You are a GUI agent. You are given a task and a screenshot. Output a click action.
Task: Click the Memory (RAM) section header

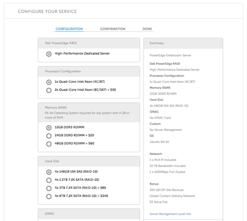pyautogui.click(x=89, y=112)
